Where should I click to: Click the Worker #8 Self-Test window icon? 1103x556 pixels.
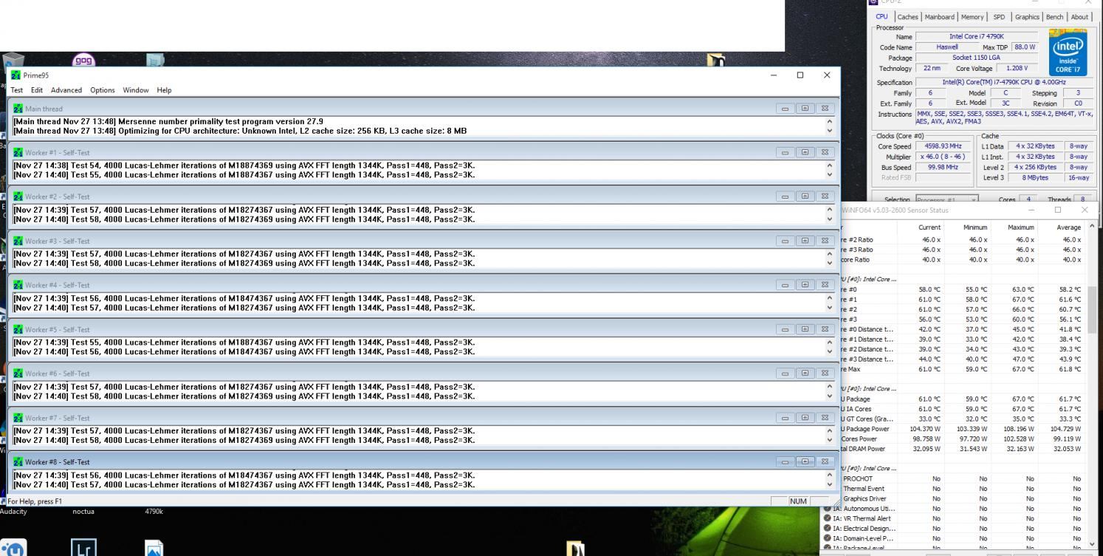18,462
